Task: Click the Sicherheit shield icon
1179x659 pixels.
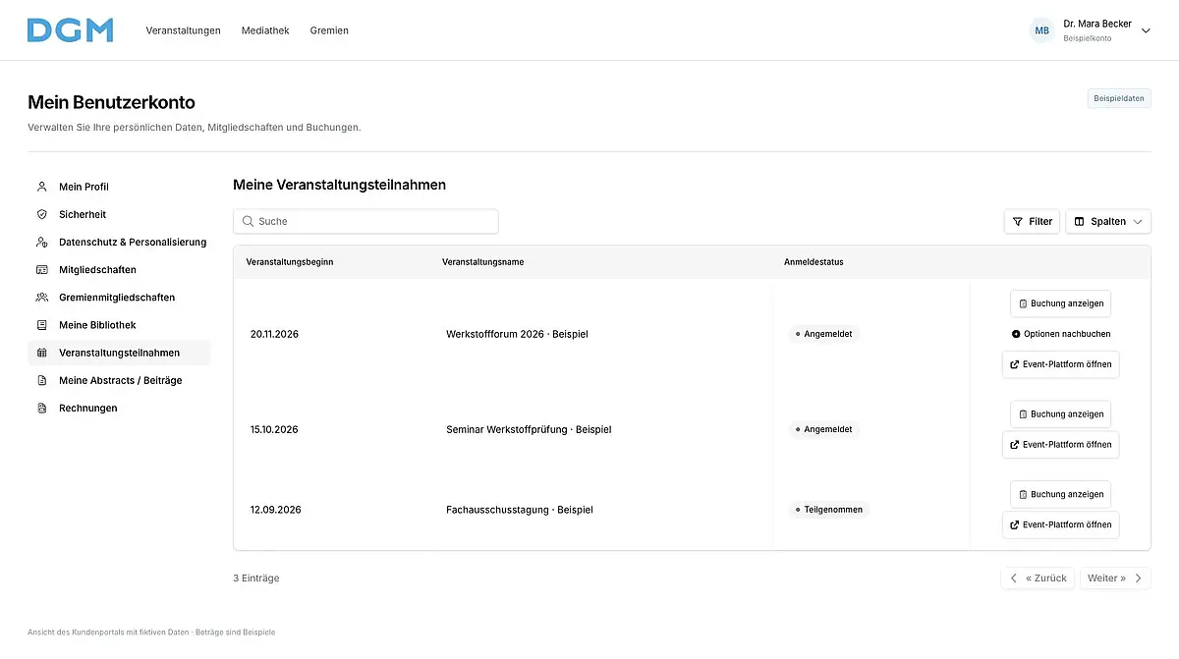Action: click(x=41, y=214)
